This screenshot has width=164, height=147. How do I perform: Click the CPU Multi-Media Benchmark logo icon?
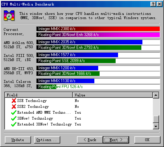(x=9, y=16)
